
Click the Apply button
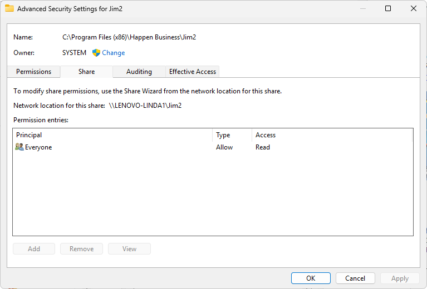(400, 278)
